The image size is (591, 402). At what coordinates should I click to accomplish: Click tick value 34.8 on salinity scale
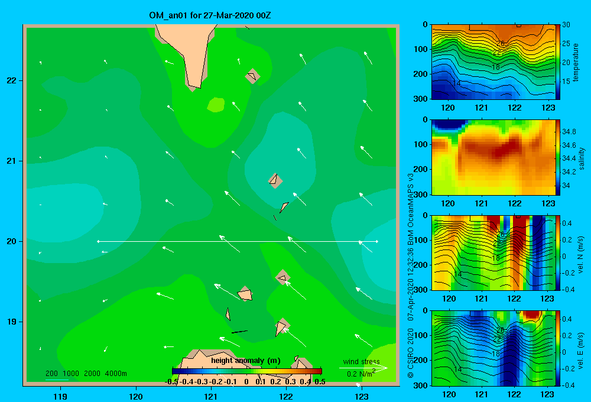569,132
